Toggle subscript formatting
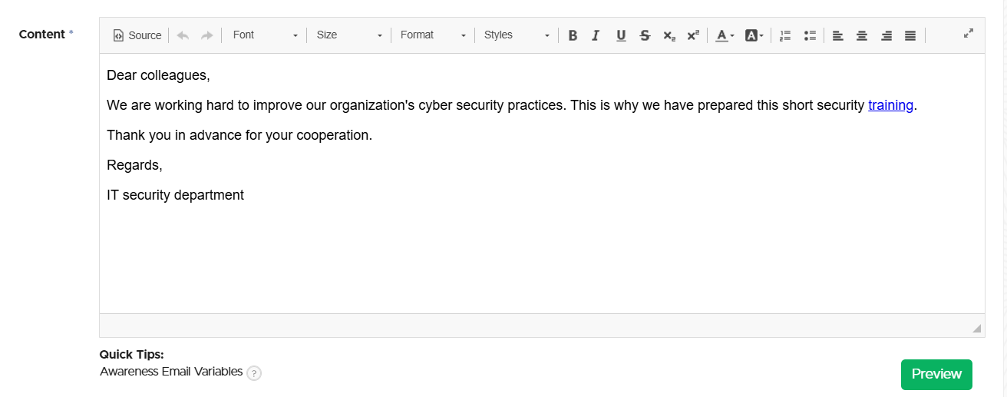This screenshot has width=1007, height=397. [x=669, y=35]
